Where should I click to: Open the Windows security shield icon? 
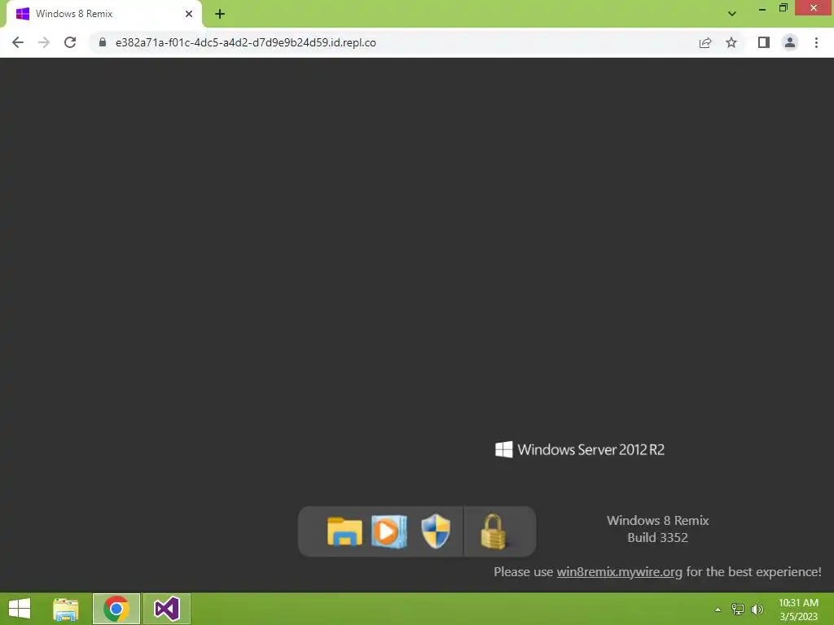pos(436,531)
